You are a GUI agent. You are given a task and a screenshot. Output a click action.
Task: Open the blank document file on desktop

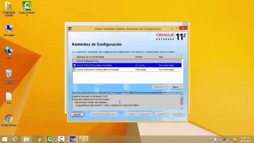tap(9, 98)
